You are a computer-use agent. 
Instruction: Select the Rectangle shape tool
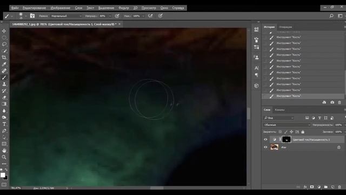click(4, 144)
